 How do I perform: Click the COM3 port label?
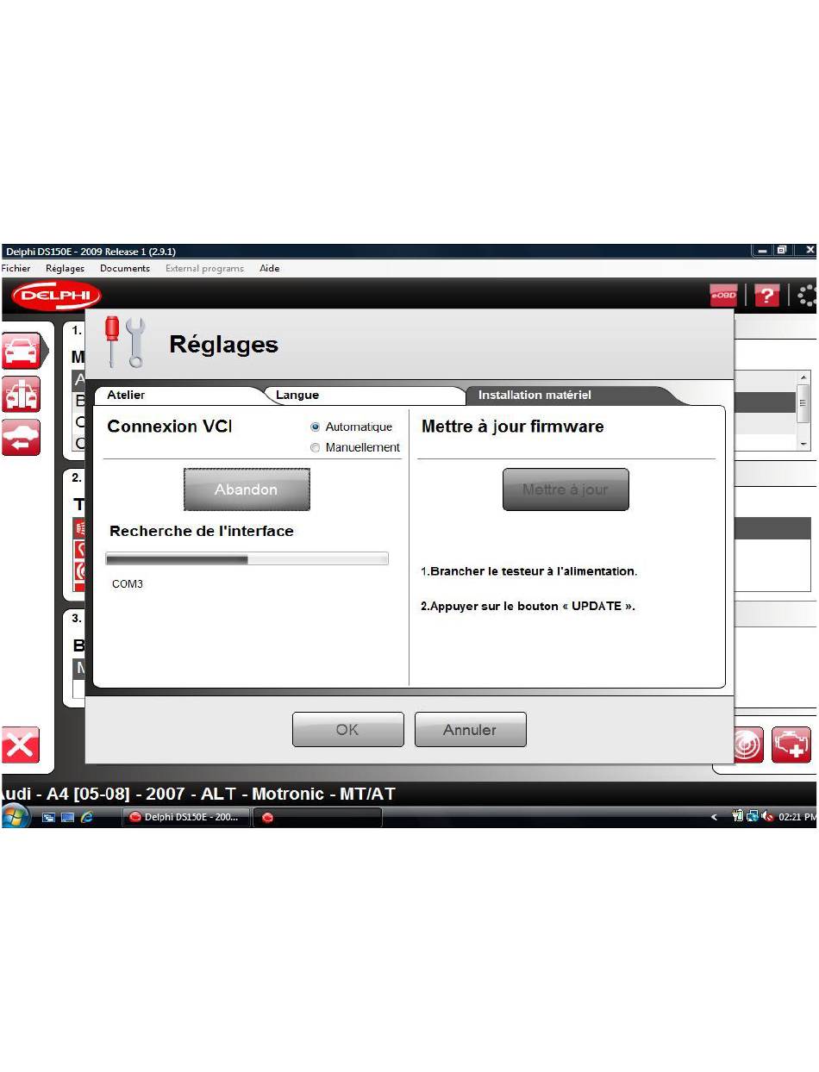coord(128,584)
